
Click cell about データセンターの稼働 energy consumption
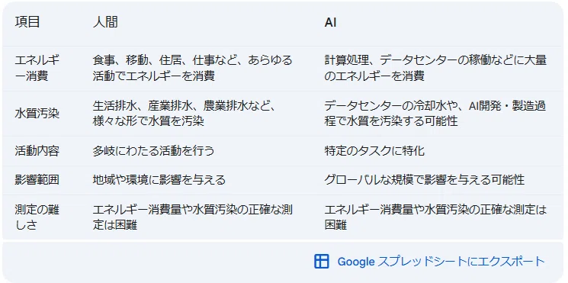pos(435,69)
